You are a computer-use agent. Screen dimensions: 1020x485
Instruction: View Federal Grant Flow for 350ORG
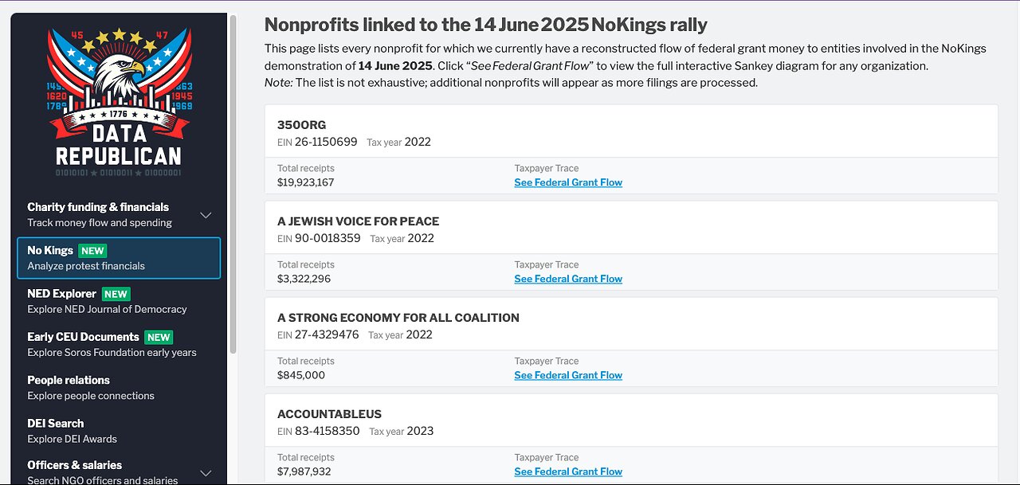point(568,182)
